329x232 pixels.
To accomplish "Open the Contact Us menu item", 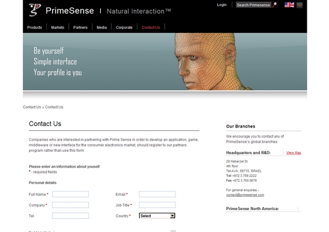I will click(150, 28).
